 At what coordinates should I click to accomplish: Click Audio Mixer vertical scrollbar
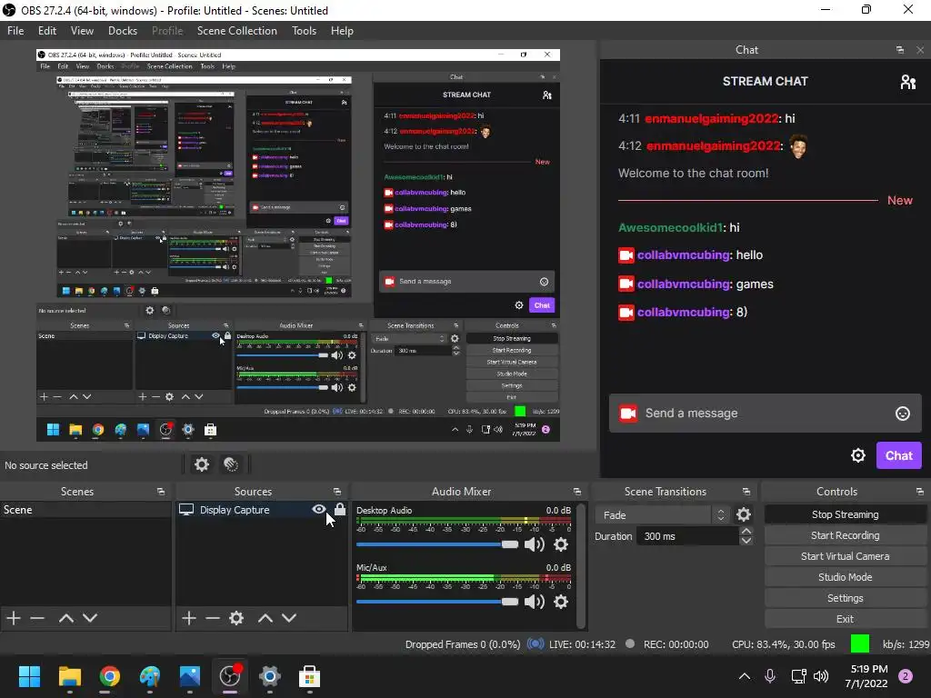582,565
